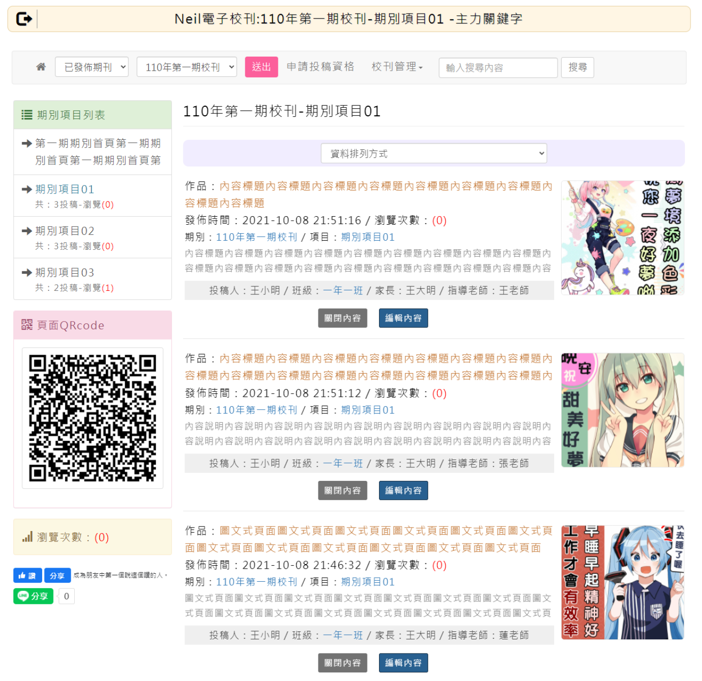Go to home via the house icon
702x681 pixels.
41,67
